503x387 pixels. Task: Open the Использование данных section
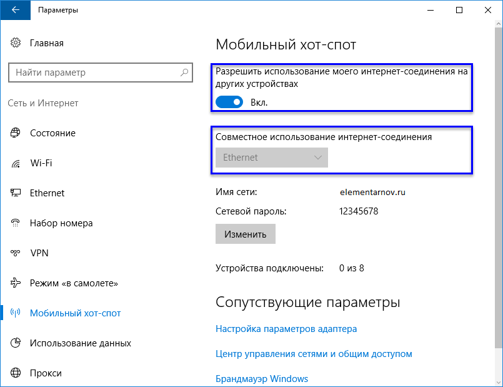coord(80,343)
